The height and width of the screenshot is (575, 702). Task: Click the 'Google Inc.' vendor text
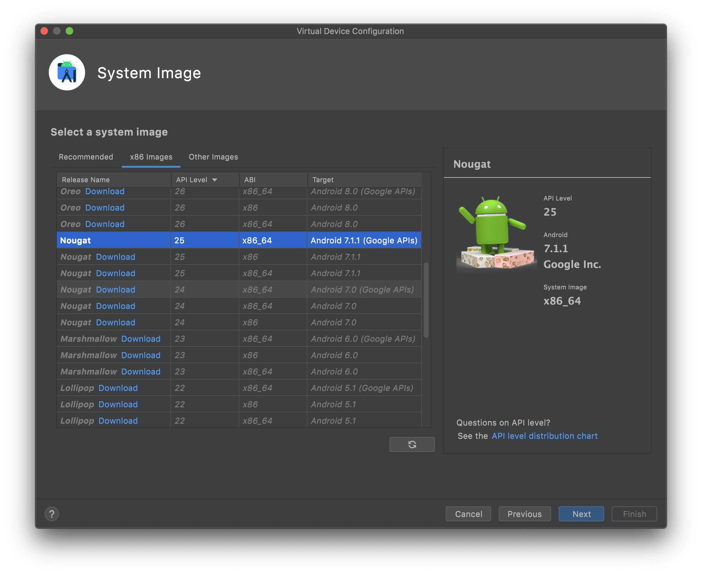(572, 264)
